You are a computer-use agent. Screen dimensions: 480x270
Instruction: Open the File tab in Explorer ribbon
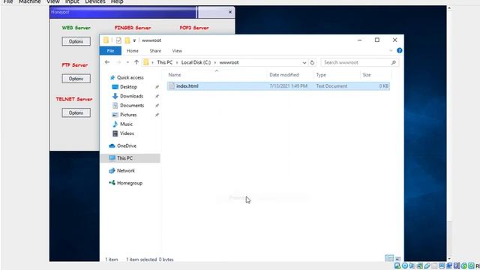pyautogui.click(x=110, y=51)
